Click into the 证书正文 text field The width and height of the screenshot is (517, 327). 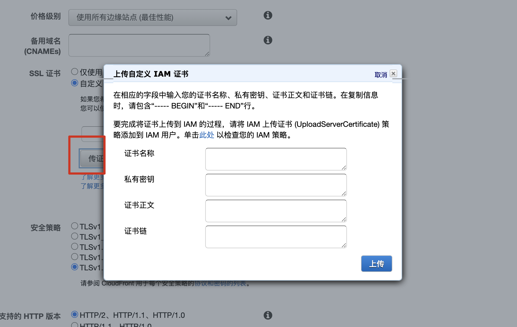[x=276, y=211]
